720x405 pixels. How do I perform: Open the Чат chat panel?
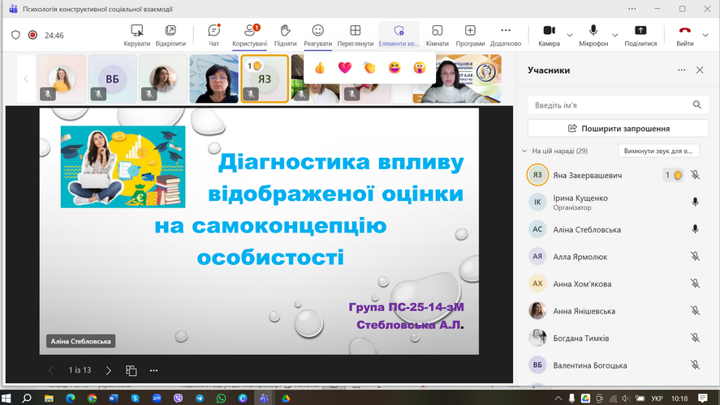pyautogui.click(x=213, y=35)
